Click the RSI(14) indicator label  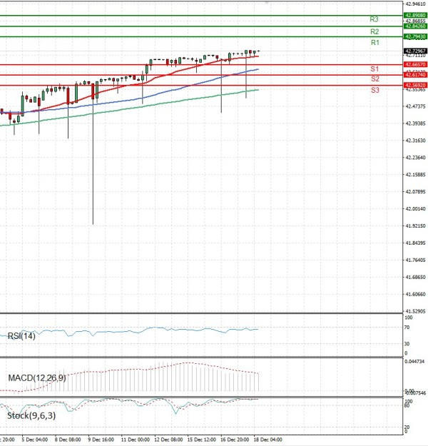[22, 336]
